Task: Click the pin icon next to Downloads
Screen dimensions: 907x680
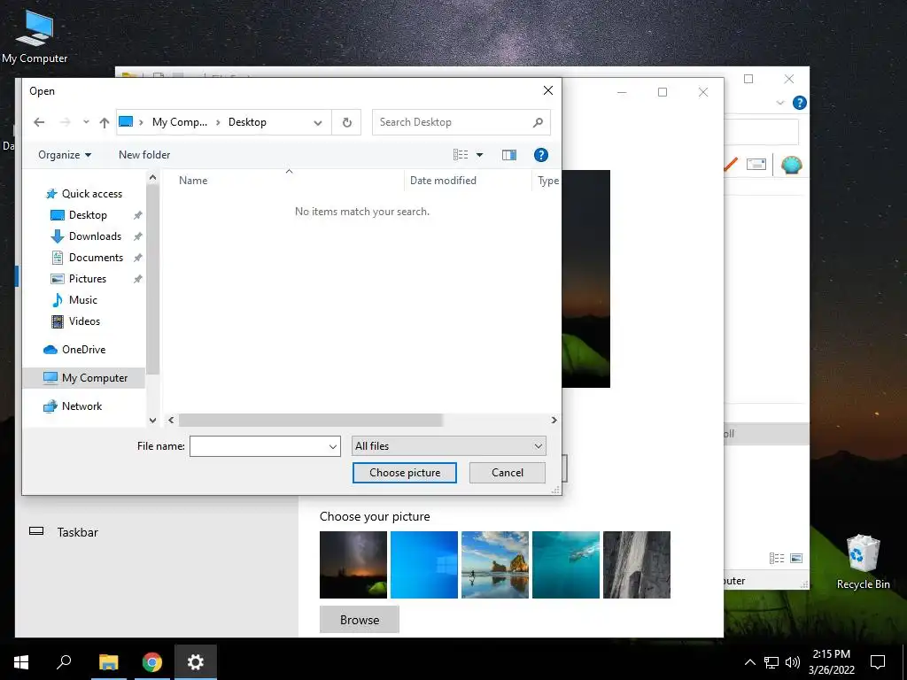Action: [137, 236]
